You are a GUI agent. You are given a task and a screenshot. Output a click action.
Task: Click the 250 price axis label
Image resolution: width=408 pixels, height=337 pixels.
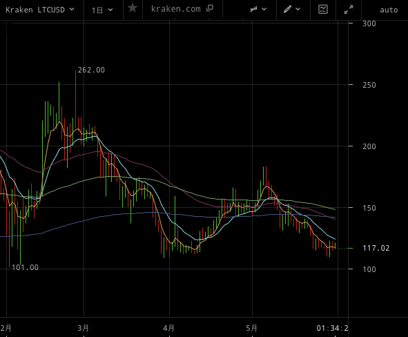369,85
